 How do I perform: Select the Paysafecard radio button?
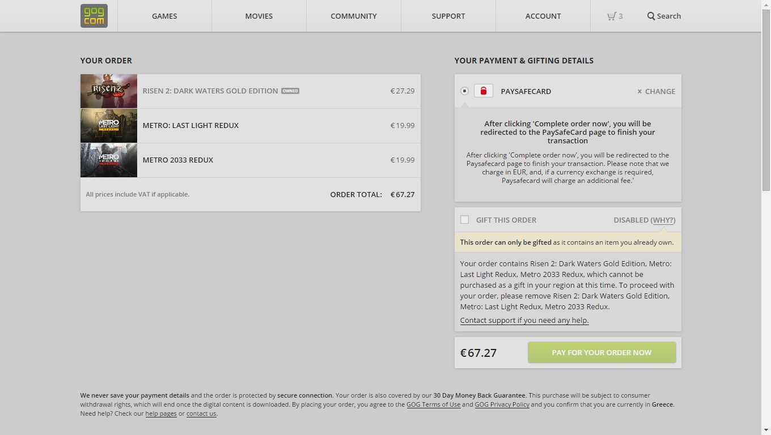tap(464, 91)
